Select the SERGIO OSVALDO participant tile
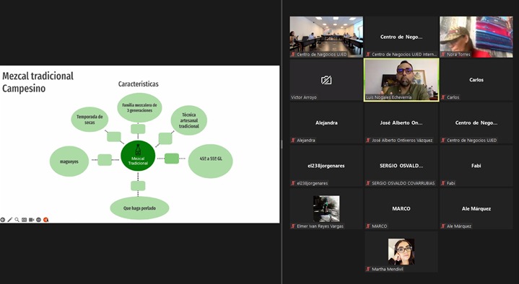519x284 pixels. (x=401, y=166)
